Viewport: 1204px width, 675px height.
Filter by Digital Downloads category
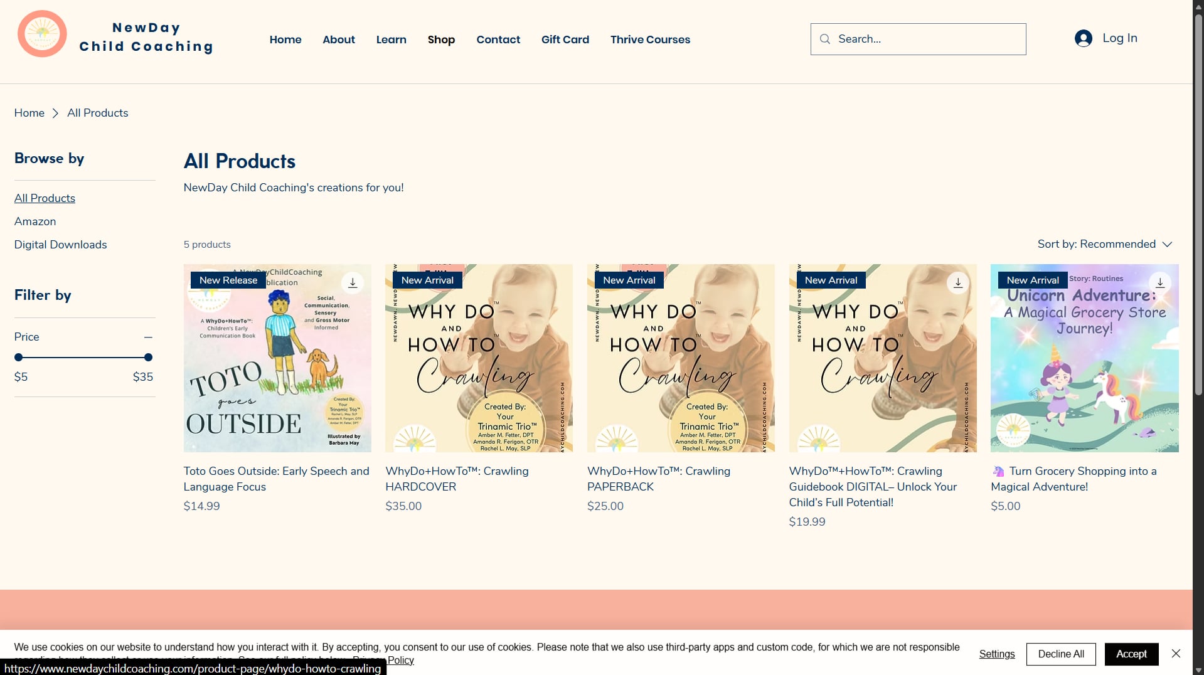(x=60, y=245)
